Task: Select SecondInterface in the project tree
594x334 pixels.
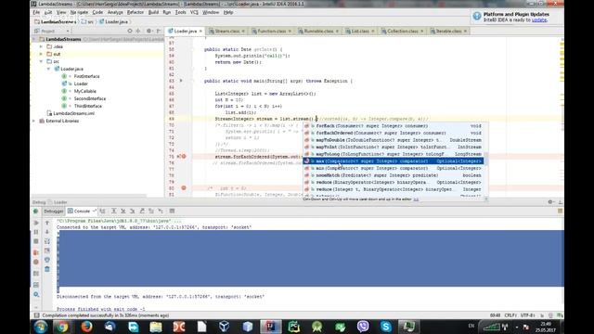Action: coord(90,98)
